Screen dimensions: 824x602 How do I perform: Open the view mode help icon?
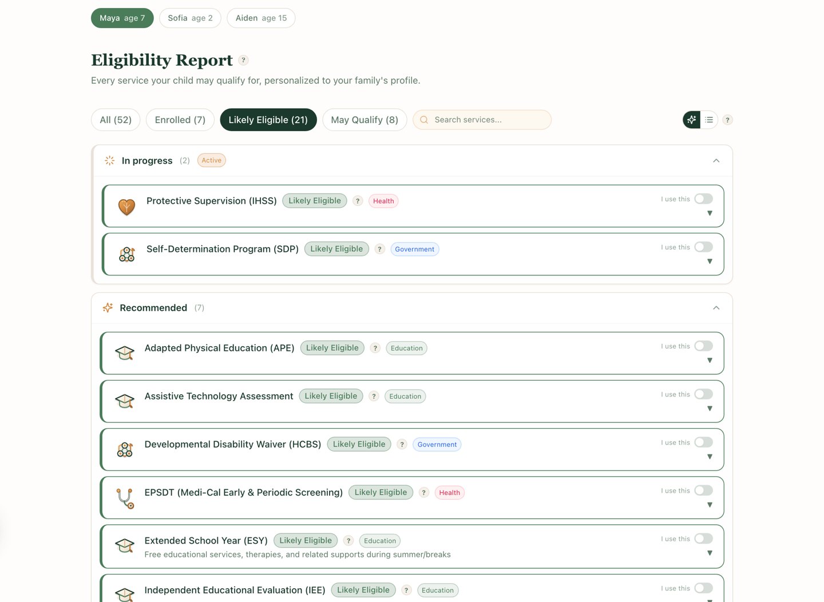[727, 120]
